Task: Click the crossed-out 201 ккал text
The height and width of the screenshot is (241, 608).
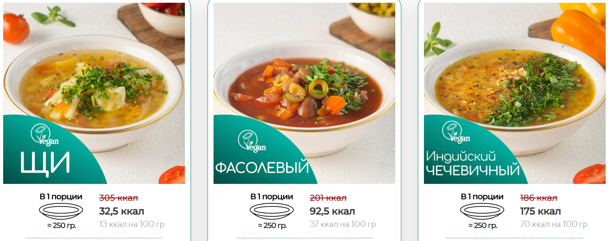Action: tap(328, 198)
